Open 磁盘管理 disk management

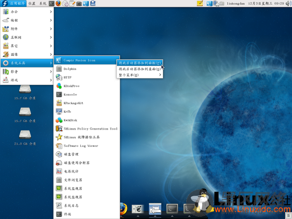[x=87, y=155]
